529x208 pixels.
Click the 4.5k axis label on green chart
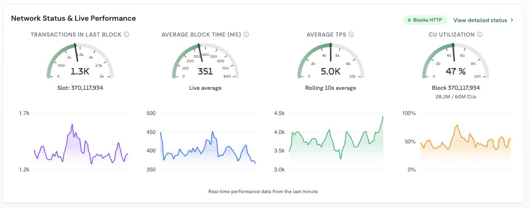pos(279,113)
